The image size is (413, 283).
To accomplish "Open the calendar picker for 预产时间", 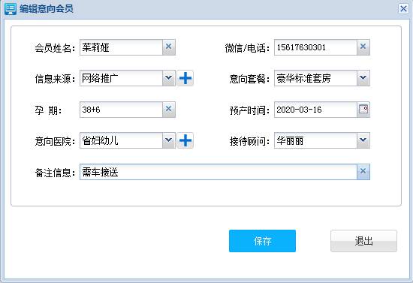I will point(363,110).
